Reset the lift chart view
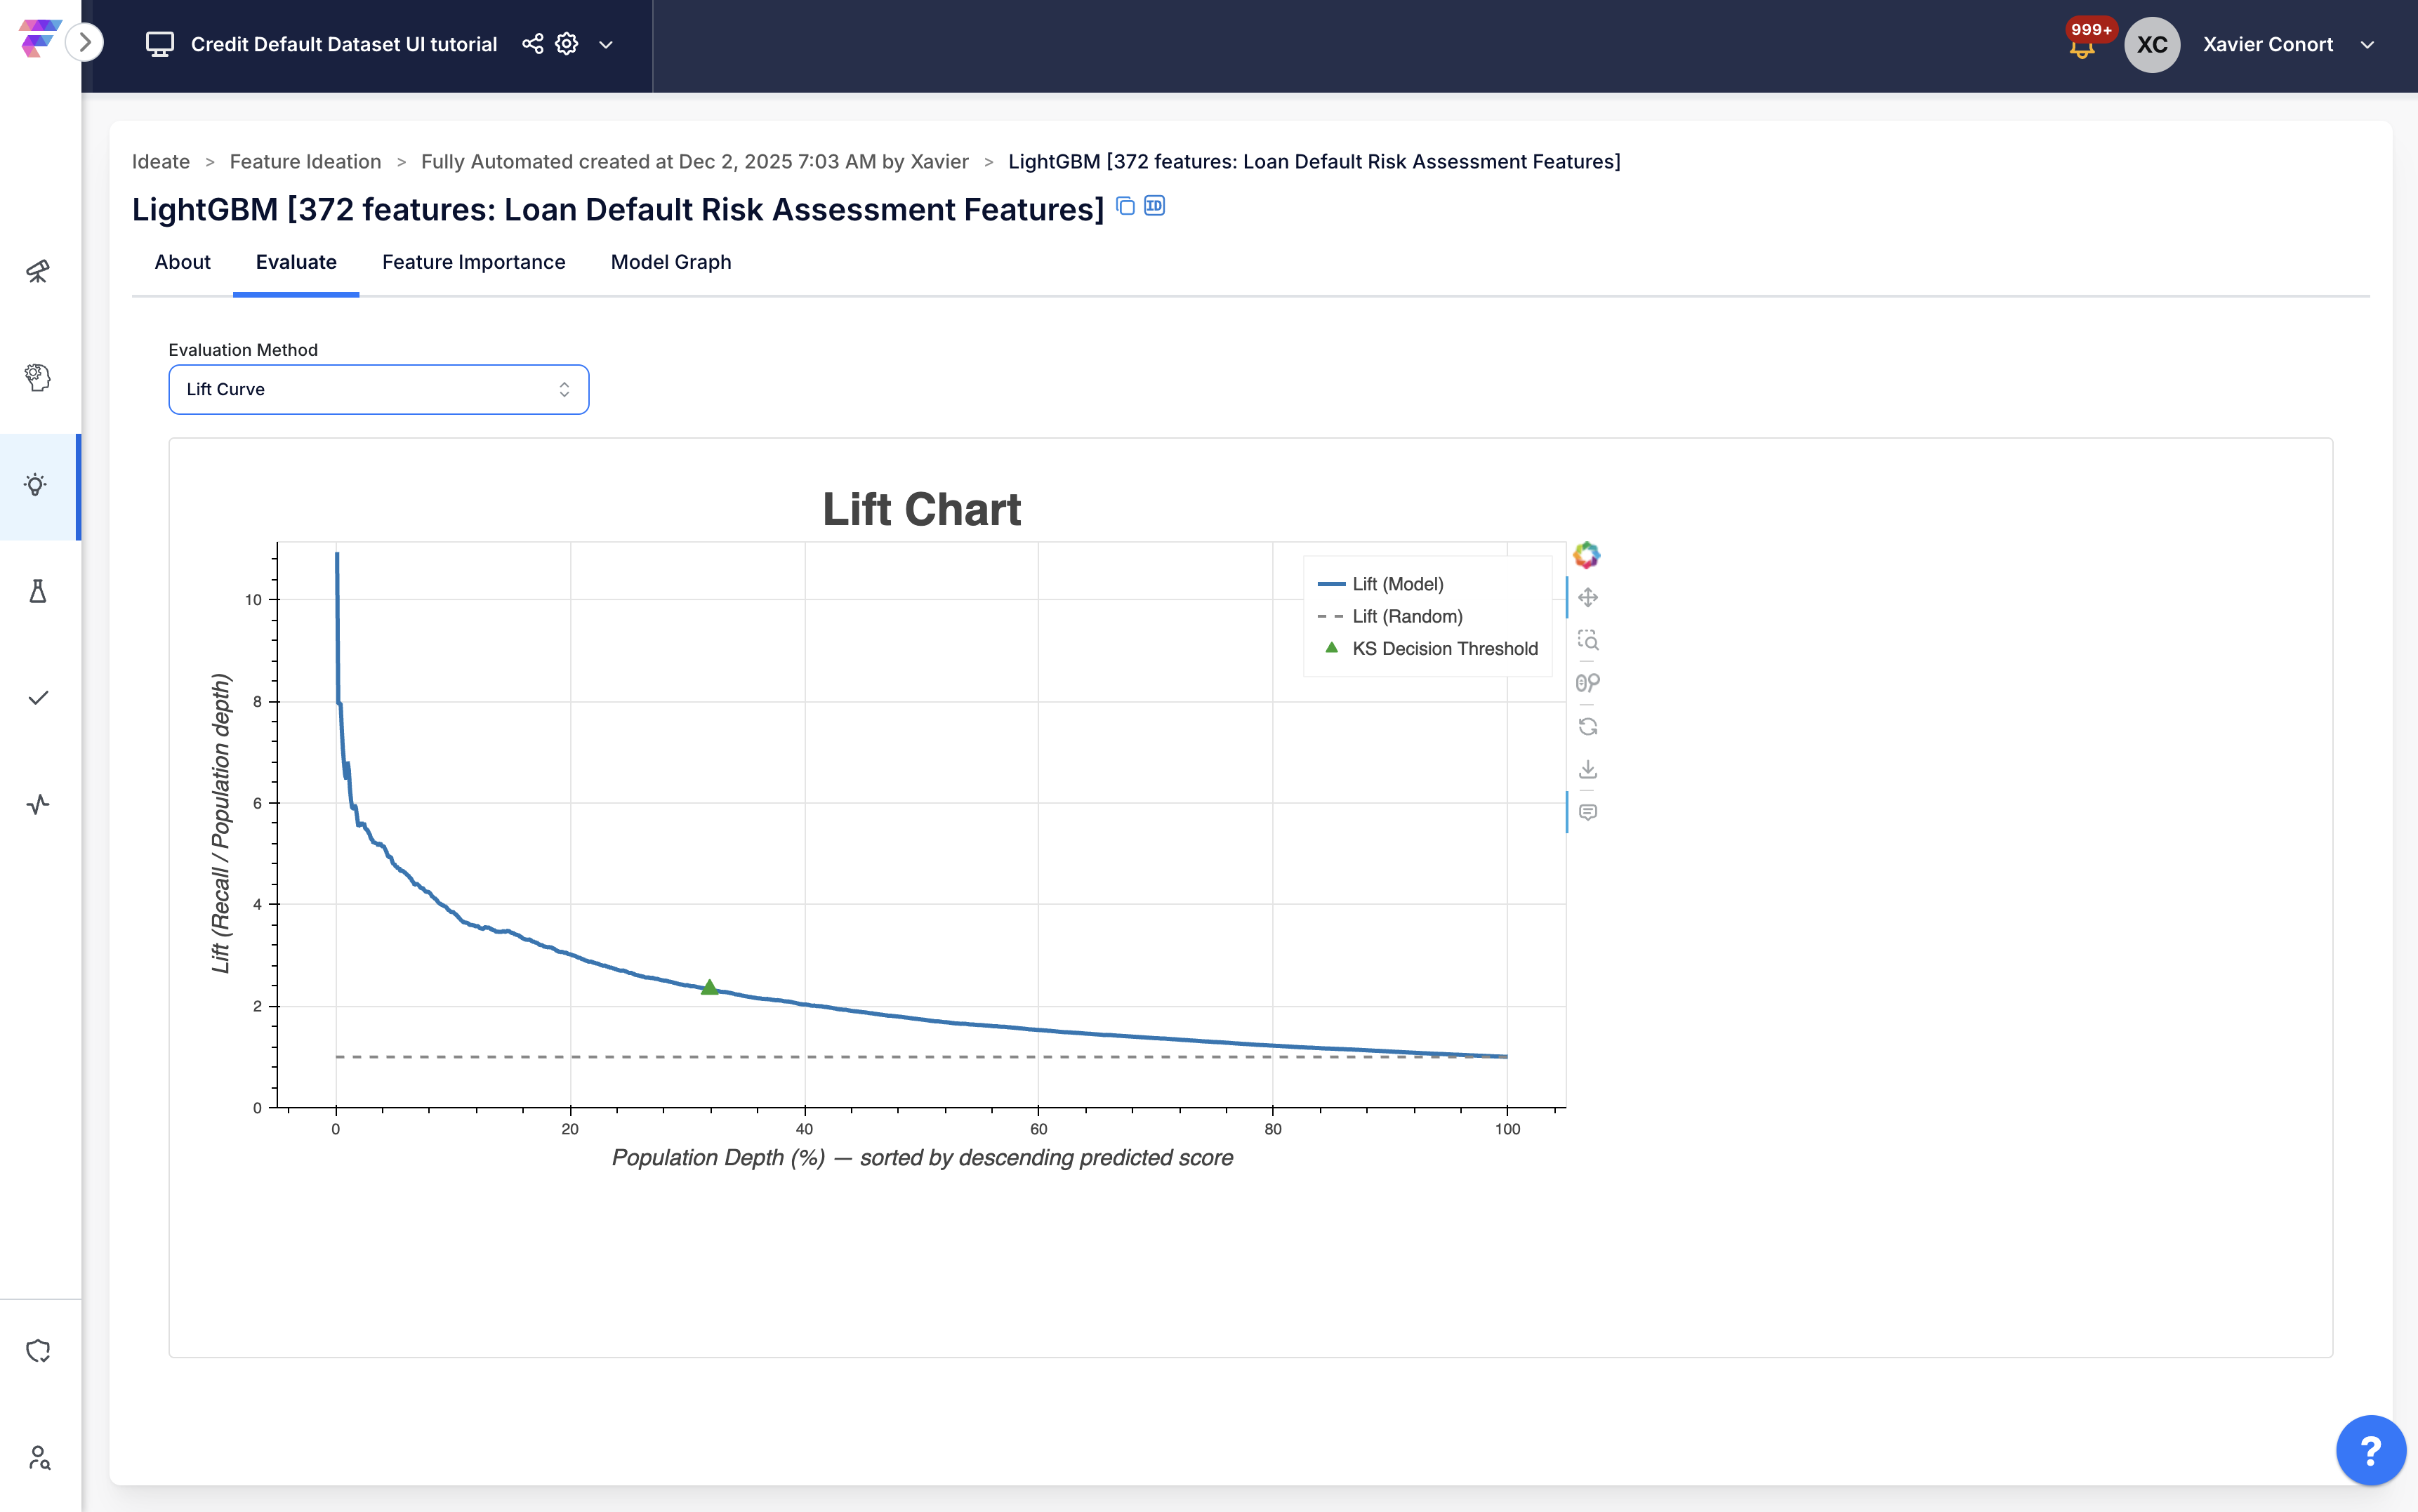 pyautogui.click(x=1587, y=726)
